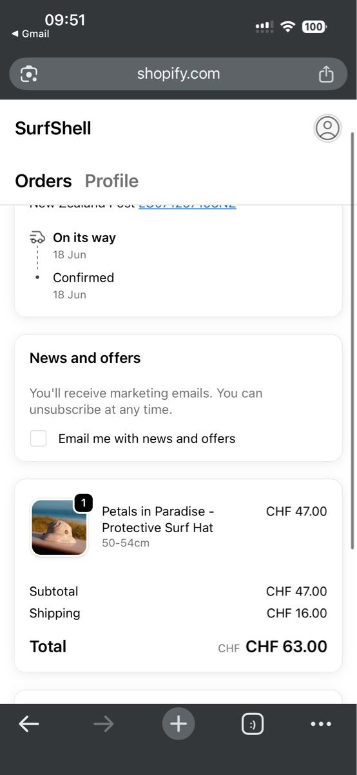Click the page scrollbar on right edge
Image resolution: width=357 pixels, height=775 pixels.
[352, 340]
